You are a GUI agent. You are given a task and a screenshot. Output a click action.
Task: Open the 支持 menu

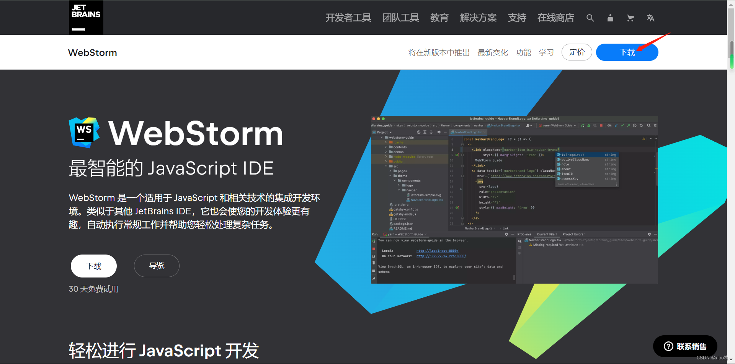[517, 18]
